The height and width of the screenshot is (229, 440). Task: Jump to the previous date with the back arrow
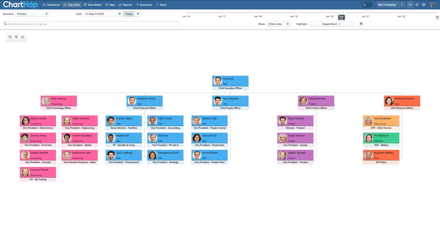120,14
